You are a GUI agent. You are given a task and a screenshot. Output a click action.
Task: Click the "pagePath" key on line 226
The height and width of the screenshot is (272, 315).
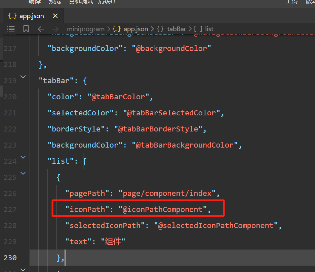(x=87, y=194)
